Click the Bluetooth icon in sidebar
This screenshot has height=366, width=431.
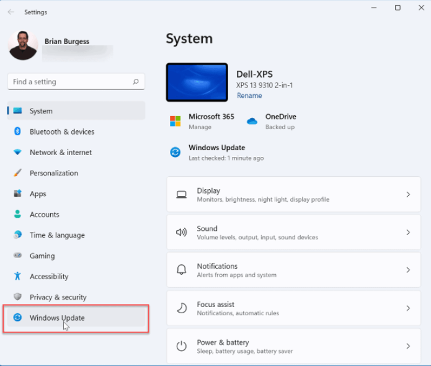[17, 131]
